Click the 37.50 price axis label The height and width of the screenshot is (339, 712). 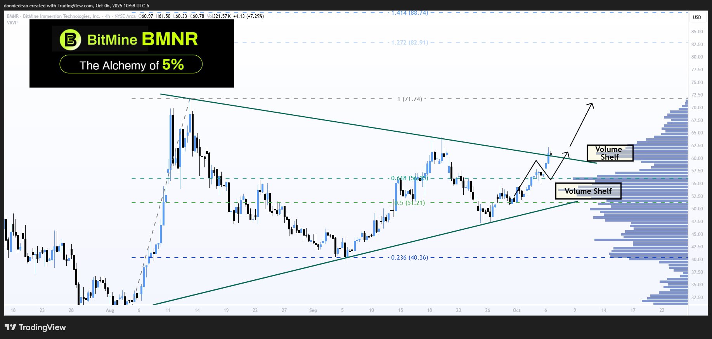coord(697,272)
